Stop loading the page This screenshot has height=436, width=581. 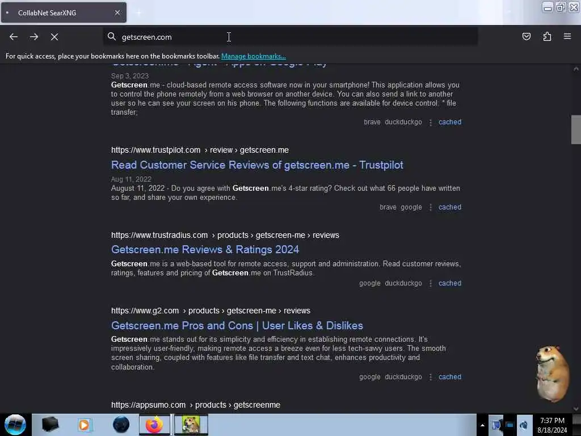54,37
